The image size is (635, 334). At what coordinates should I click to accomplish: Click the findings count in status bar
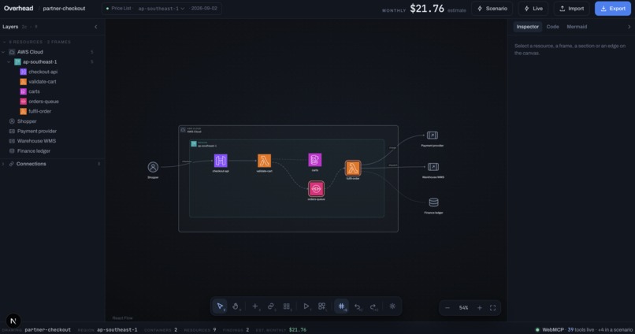coord(247,329)
